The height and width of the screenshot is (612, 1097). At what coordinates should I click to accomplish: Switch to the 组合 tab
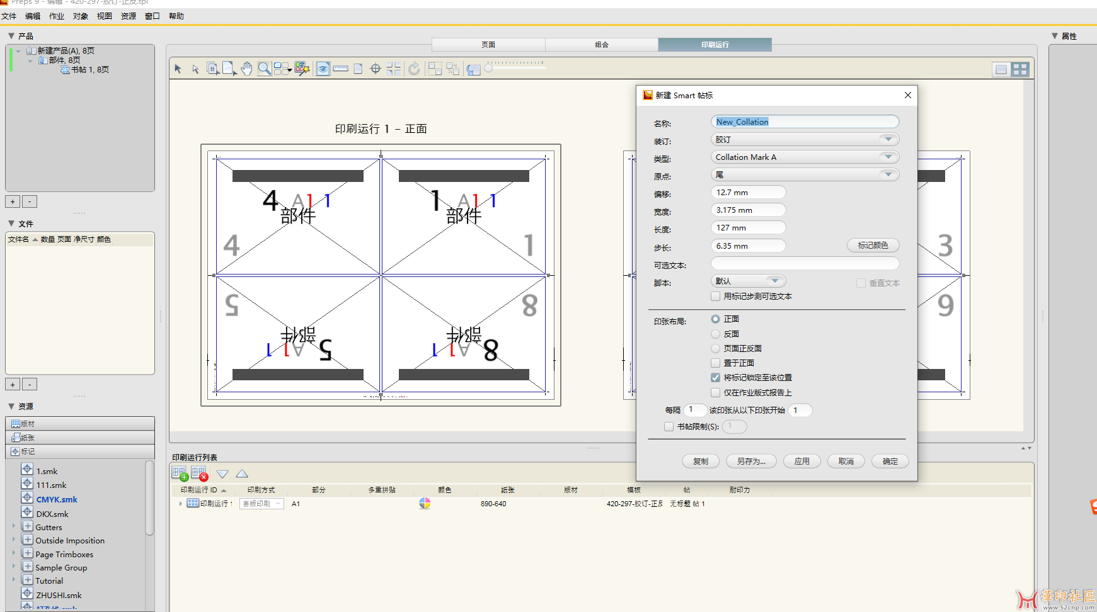click(x=602, y=45)
